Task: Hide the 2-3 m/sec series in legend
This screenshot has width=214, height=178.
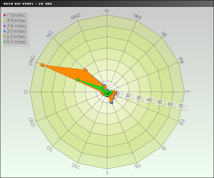Action: click(16, 31)
